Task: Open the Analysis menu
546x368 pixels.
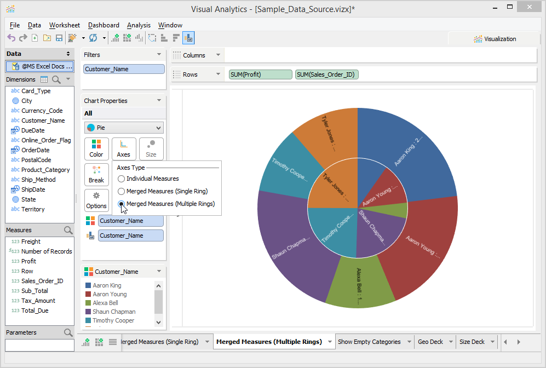Action: pyautogui.click(x=139, y=25)
